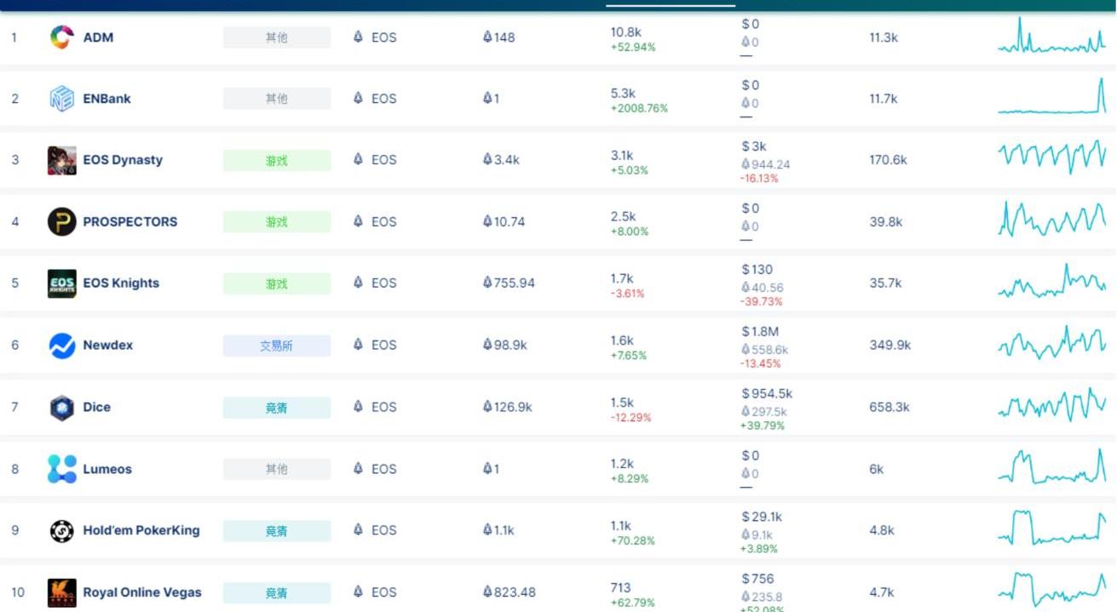View the ENBank activity sparkline chart
This screenshot has width=1117, height=612.
pos(1051,96)
